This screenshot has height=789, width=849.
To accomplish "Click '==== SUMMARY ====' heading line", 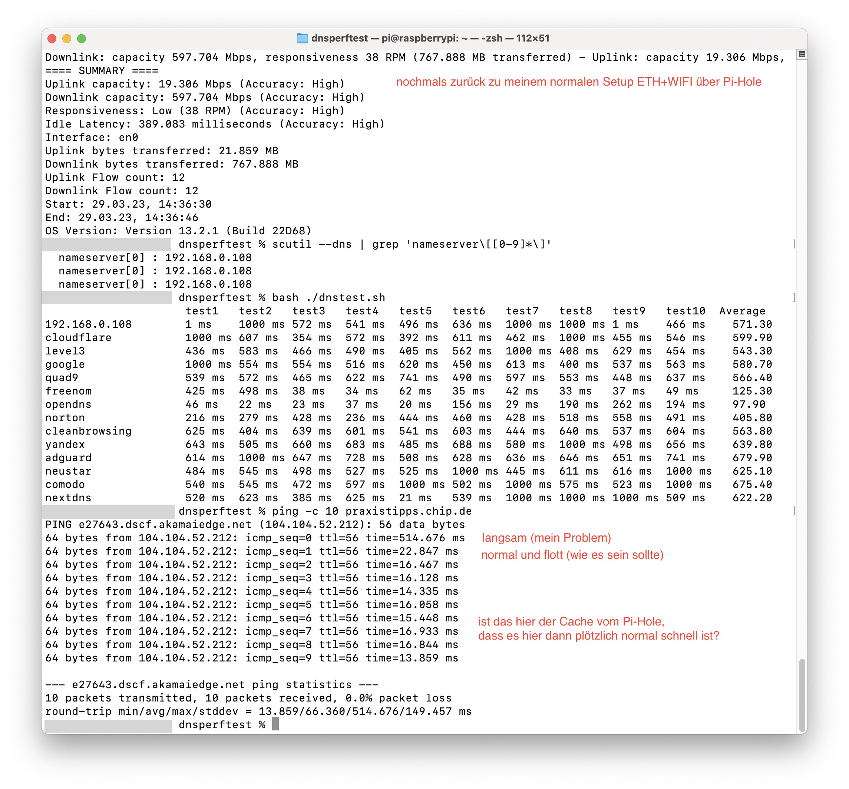I will [102, 70].
